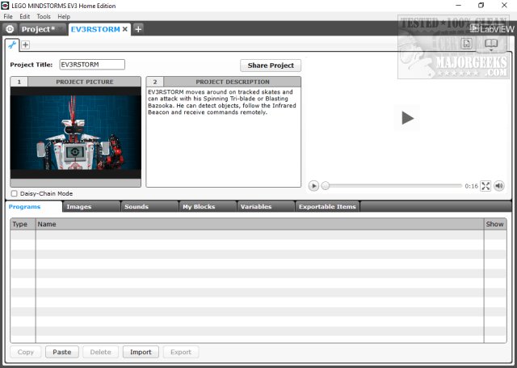The image size is (517, 368).
Task: Open the project properties wrench tab
Action: tap(12, 44)
